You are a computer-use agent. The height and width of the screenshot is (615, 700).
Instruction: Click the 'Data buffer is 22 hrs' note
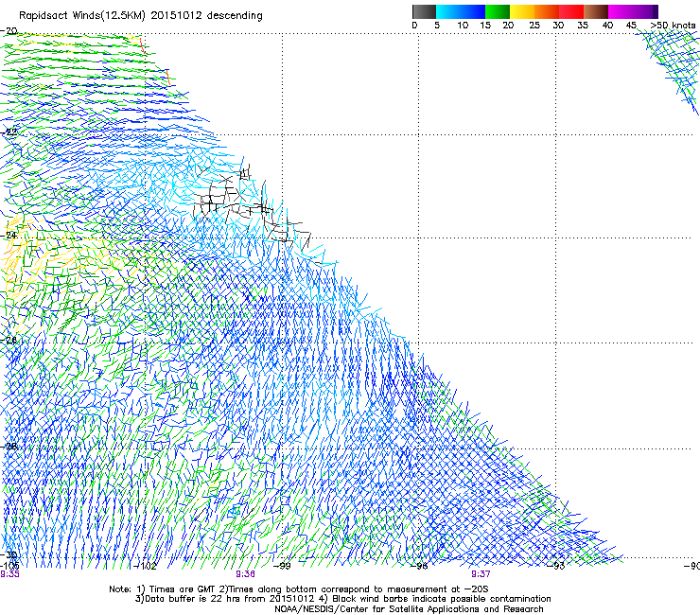(x=342, y=599)
